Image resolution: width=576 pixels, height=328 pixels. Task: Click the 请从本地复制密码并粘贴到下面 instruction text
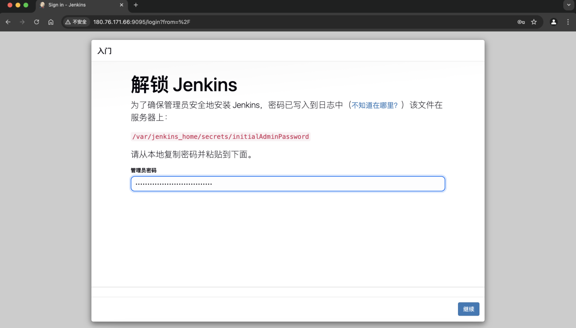click(x=192, y=154)
